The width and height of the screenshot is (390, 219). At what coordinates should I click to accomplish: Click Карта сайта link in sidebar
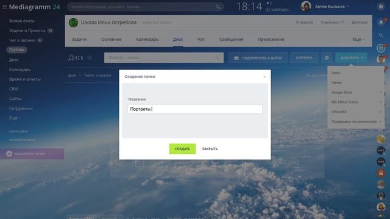pos(18,131)
